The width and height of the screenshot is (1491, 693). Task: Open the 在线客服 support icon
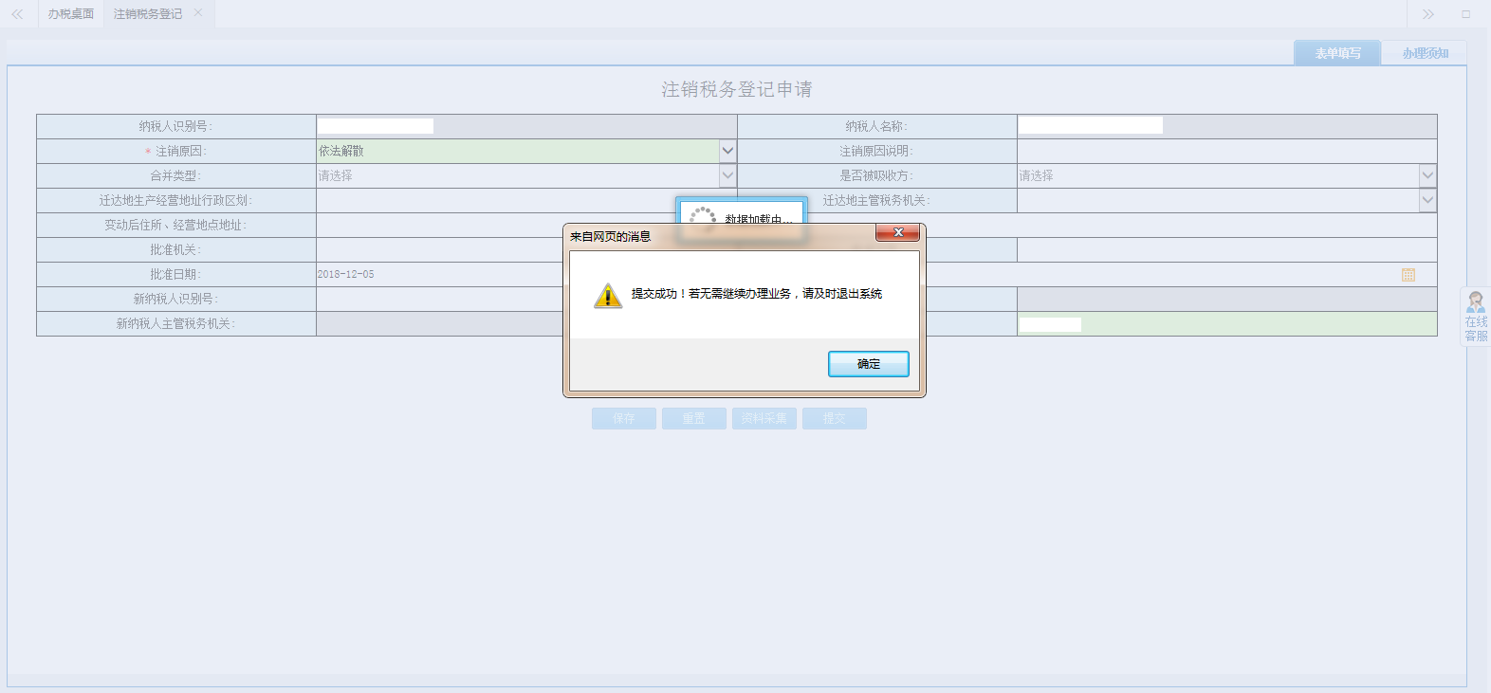pyautogui.click(x=1476, y=317)
